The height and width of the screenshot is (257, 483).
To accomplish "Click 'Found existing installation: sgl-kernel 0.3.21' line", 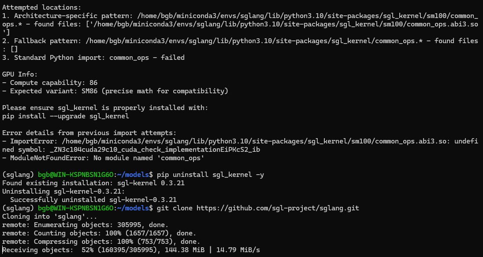I will (x=93, y=183).
